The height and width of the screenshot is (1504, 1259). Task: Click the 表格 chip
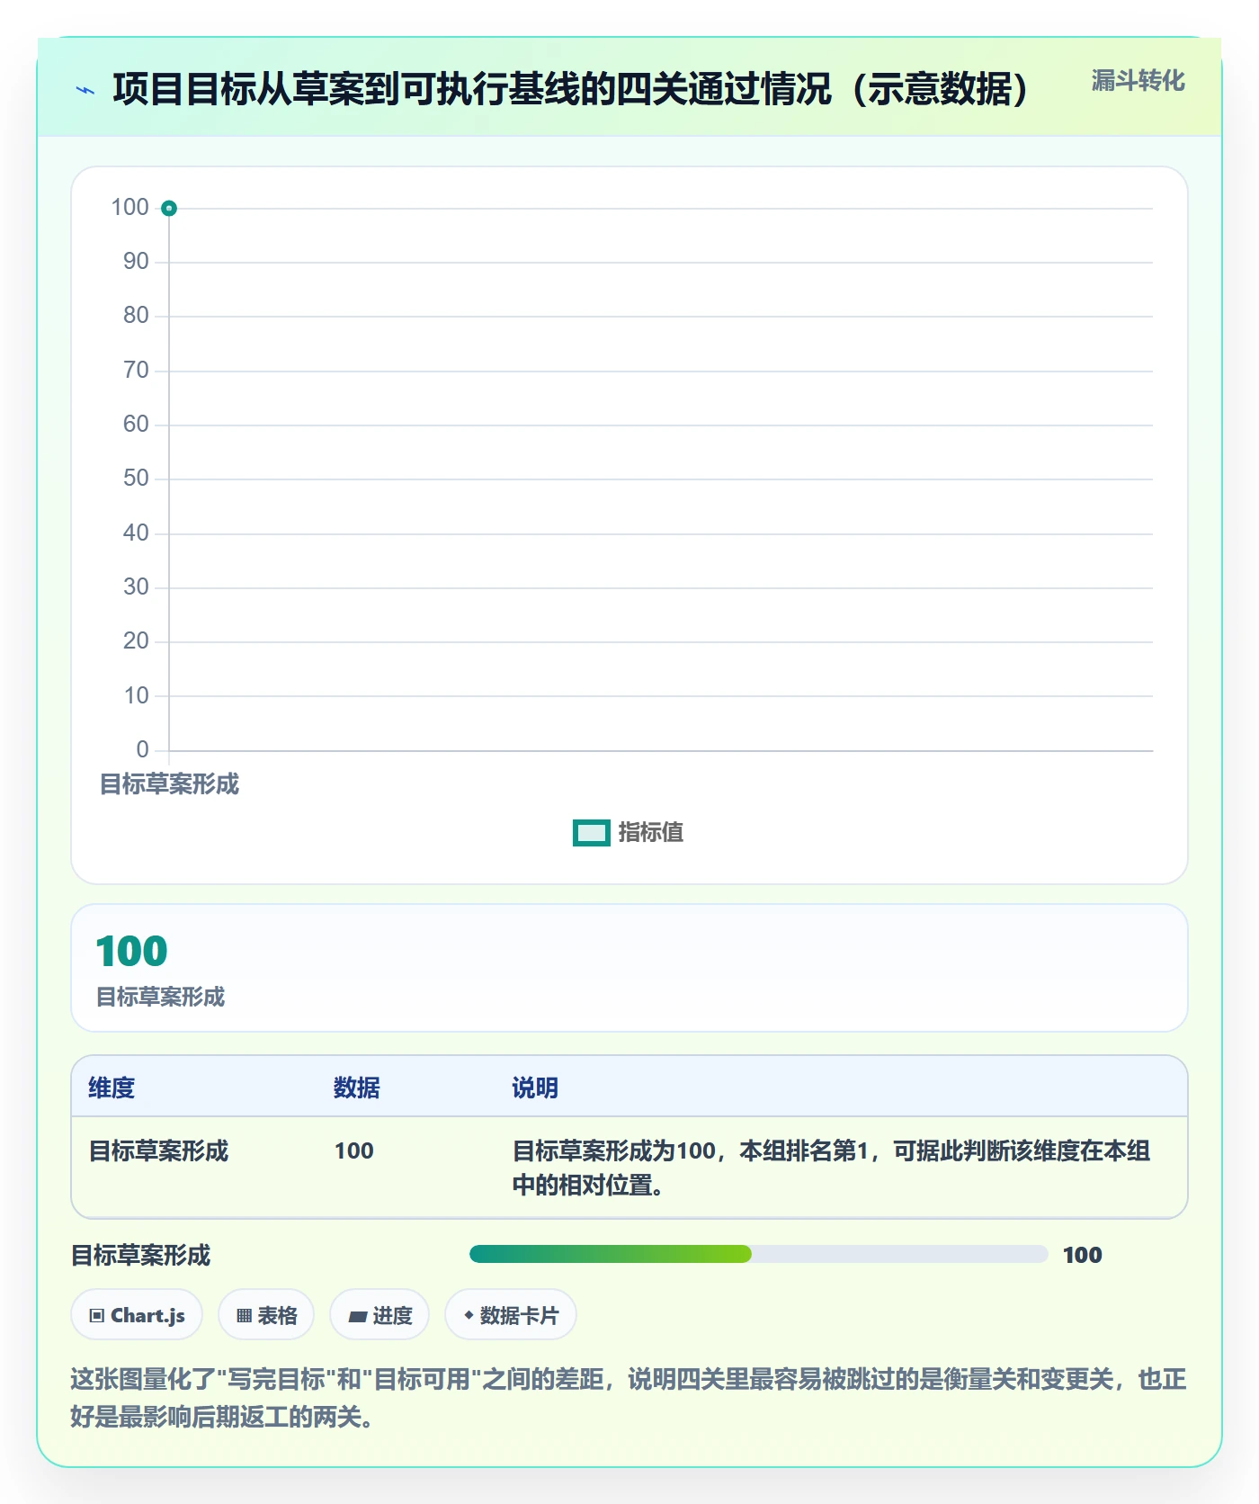(x=266, y=1315)
